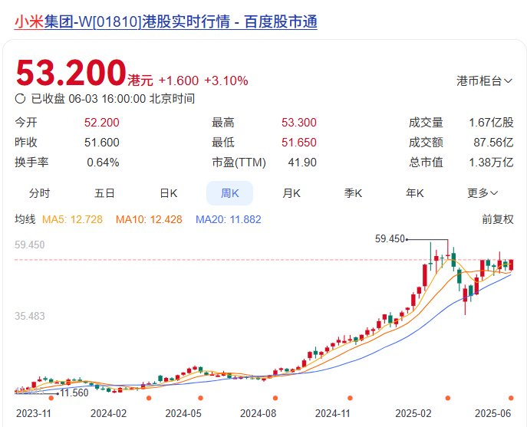Expand the 更多 chart options dropdown

pos(483,193)
